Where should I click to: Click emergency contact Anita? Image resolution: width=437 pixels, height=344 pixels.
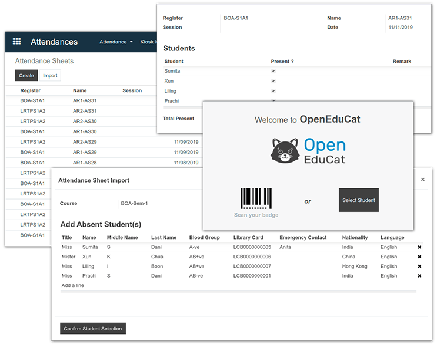[x=285, y=247]
